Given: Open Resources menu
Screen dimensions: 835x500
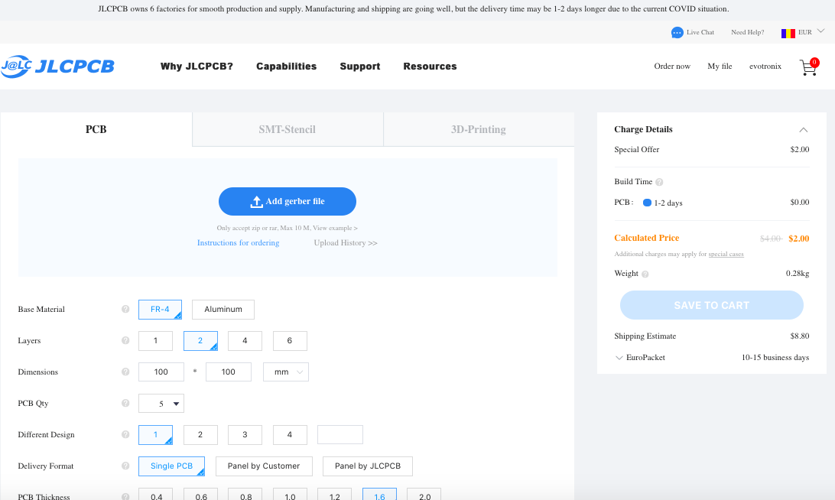Looking at the screenshot, I should [430, 67].
